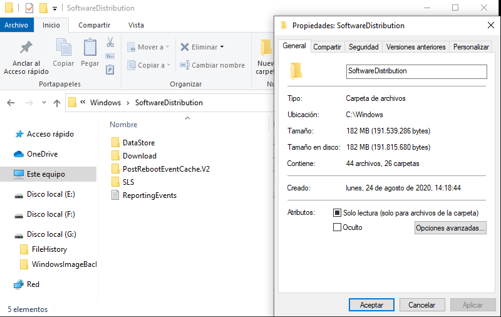The height and width of the screenshot is (317, 501).
Task: Toggle the Solo lectura checkbox
Action: tap(337, 213)
